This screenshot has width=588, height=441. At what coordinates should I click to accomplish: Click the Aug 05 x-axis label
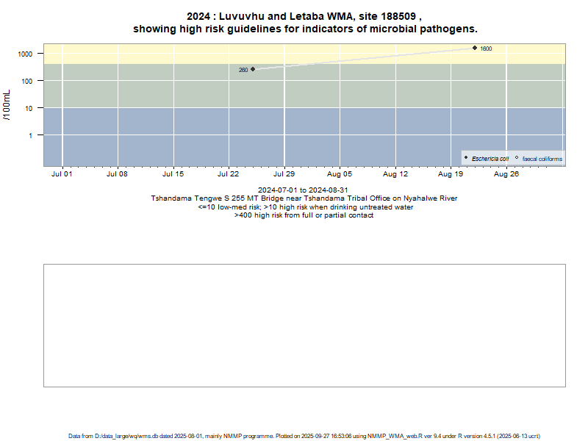click(x=340, y=175)
